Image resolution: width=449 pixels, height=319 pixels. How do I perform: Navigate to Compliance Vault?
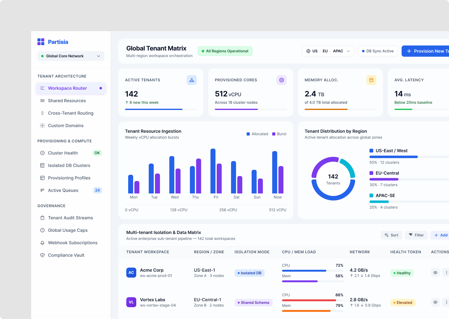coord(71,255)
